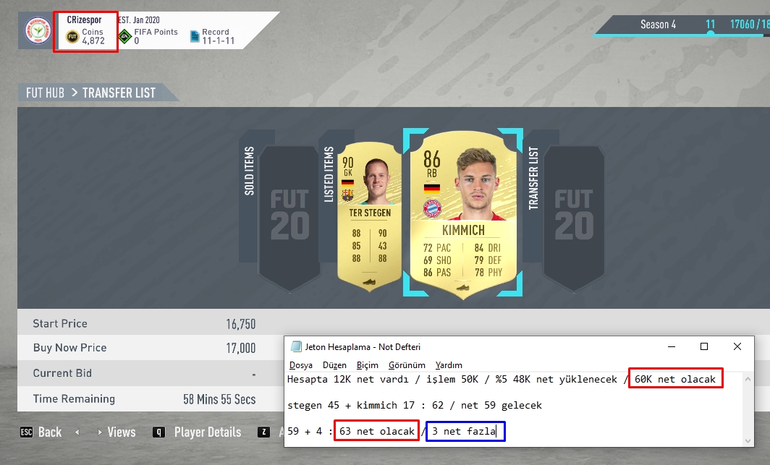Image resolution: width=770 pixels, height=465 pixels.
Task: Click the blue Record document icon
Action: click(195, 37)
